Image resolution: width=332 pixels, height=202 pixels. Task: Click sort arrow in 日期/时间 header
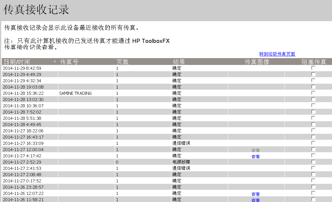pyautogui.click(x=55, y=62)
